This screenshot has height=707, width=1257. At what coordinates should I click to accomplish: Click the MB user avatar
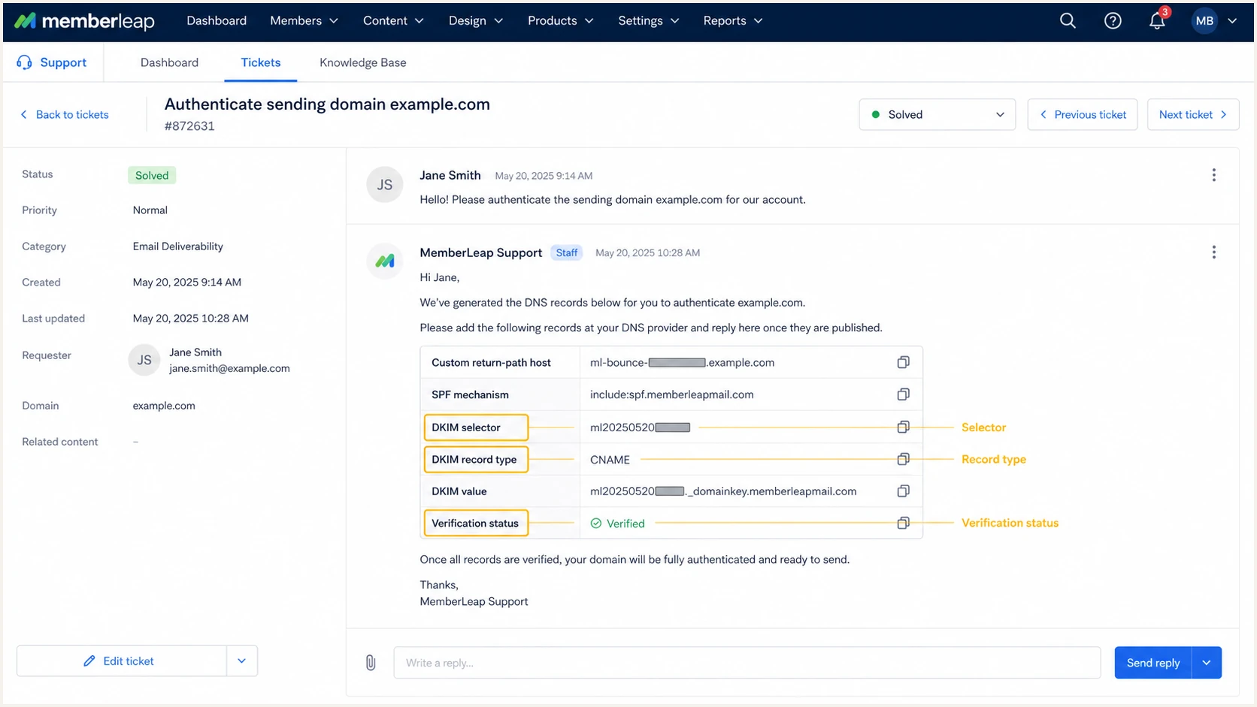click(1204, 21)
